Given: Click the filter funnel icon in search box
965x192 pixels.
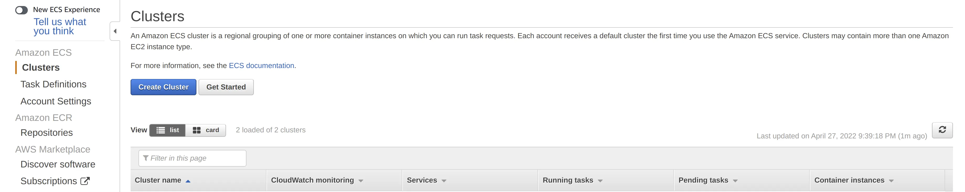Looking at the screenshot, I should click(146, 158).
